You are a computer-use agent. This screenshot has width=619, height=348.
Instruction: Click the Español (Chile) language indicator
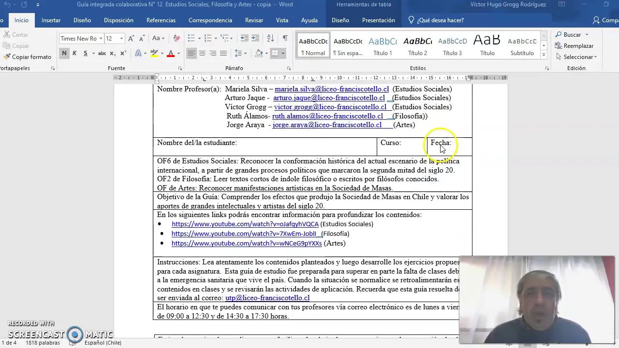(x=103, y=343)
